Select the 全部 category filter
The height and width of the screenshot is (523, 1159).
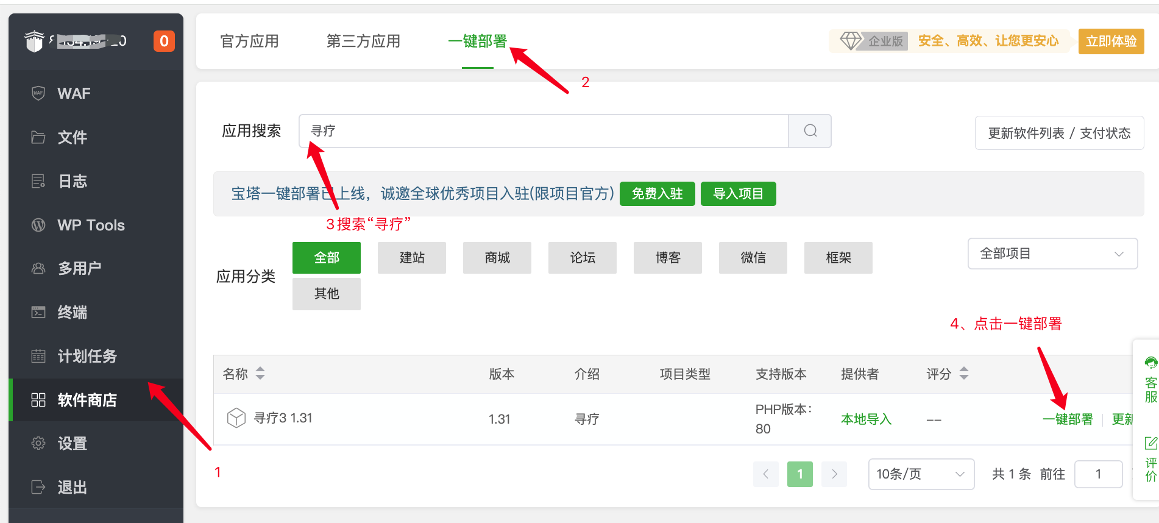click(327, 258)
